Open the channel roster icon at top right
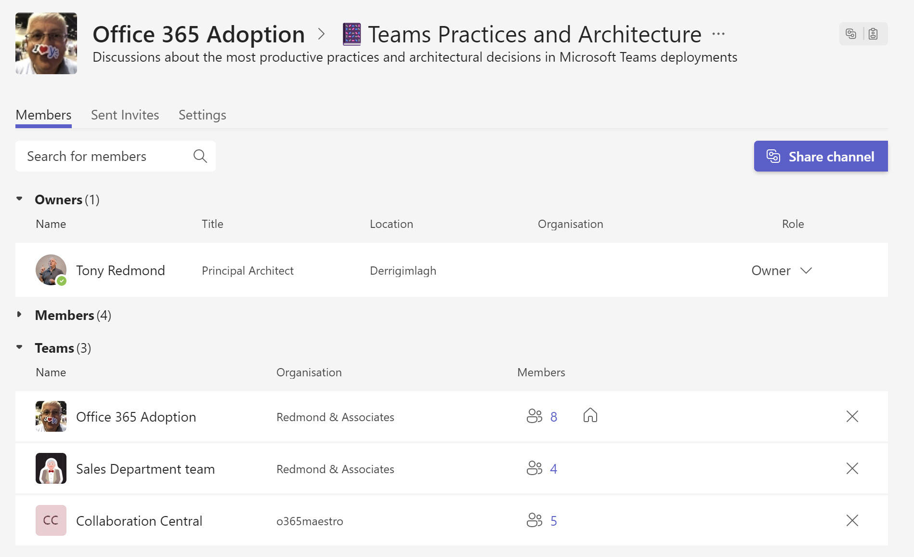Screen dimensions: 914x557 (874, 34)
